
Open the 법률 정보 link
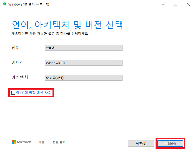pos(59,142)
